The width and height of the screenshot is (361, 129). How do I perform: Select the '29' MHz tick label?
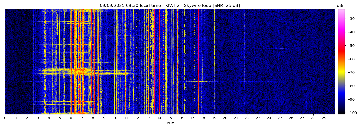[324, 118]
